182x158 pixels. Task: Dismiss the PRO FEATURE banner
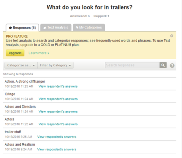(x=172, y=36)
